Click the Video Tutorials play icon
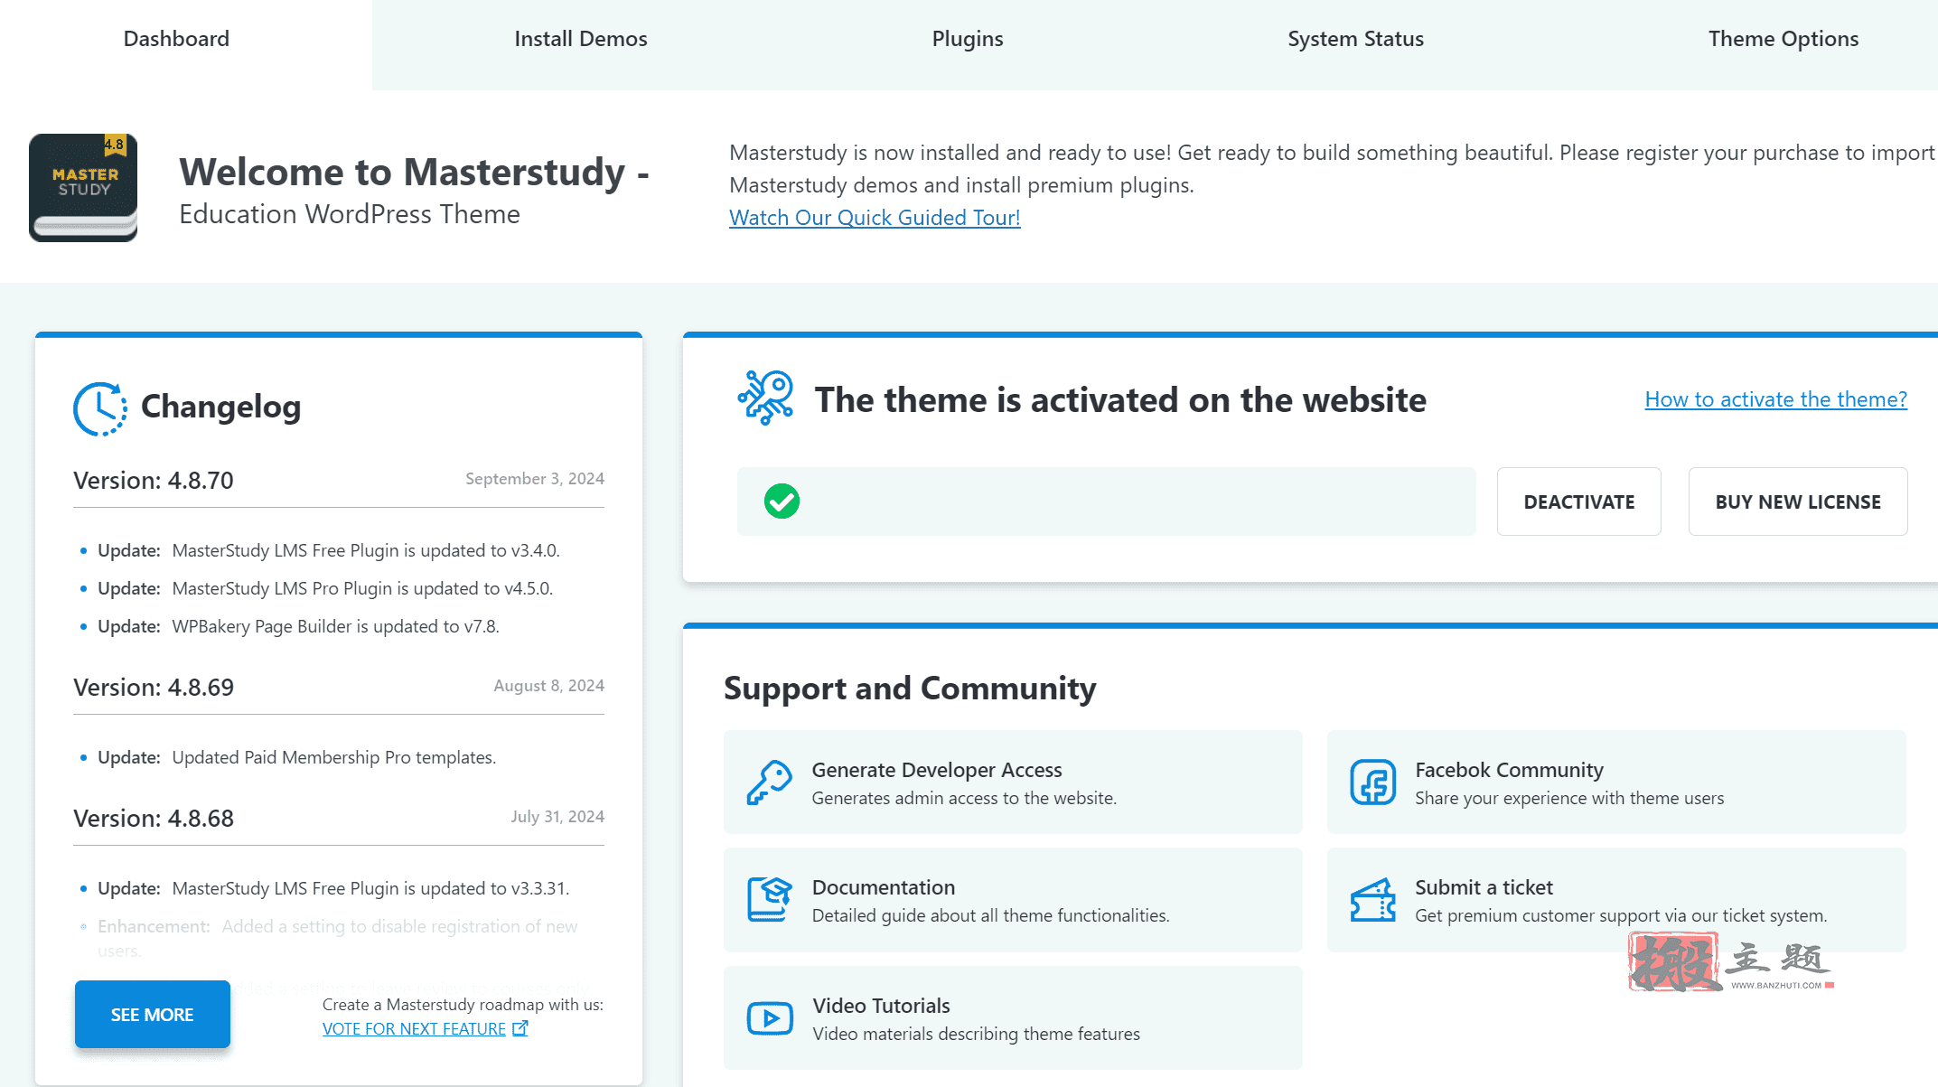This screenshot has width=1938, height=1087. 770,1018
